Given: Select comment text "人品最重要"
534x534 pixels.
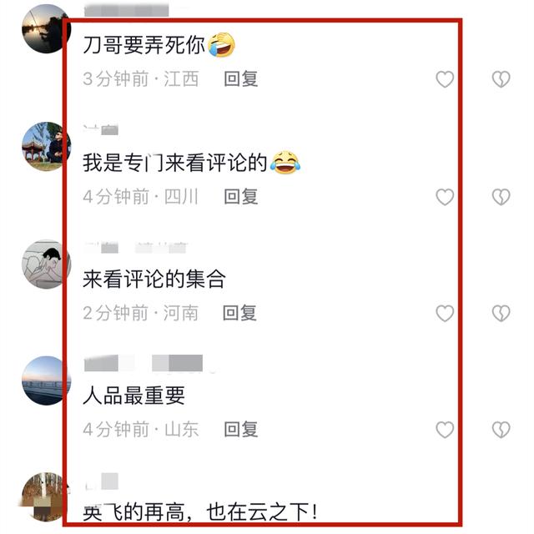Looking at the screenshot, I should [133, 395].
